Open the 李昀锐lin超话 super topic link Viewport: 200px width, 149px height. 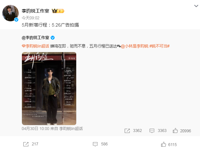(x=36, y=46)
